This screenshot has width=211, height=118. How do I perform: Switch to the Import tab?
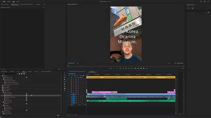click(9, 2)
